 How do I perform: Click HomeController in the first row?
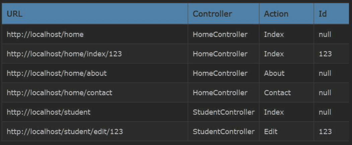coord(220,34)
